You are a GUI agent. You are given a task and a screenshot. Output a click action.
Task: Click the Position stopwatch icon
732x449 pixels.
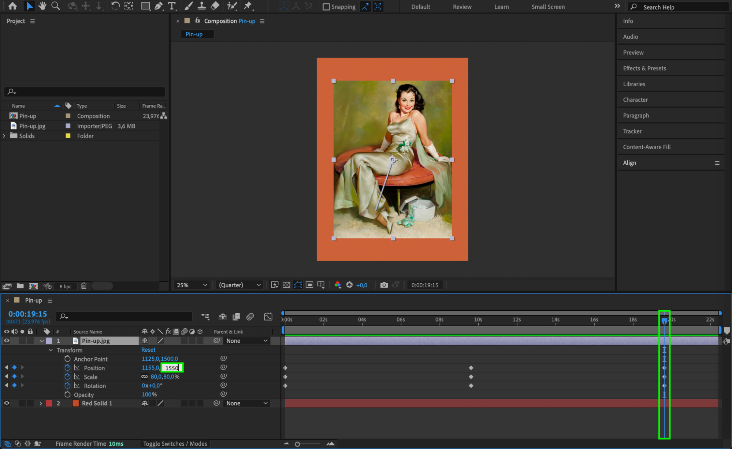click(x=67, y=367)
